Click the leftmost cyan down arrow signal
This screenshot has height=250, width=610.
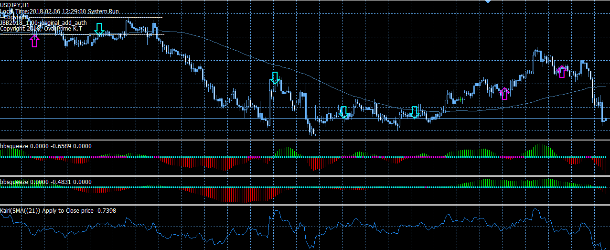click(99, 29)
